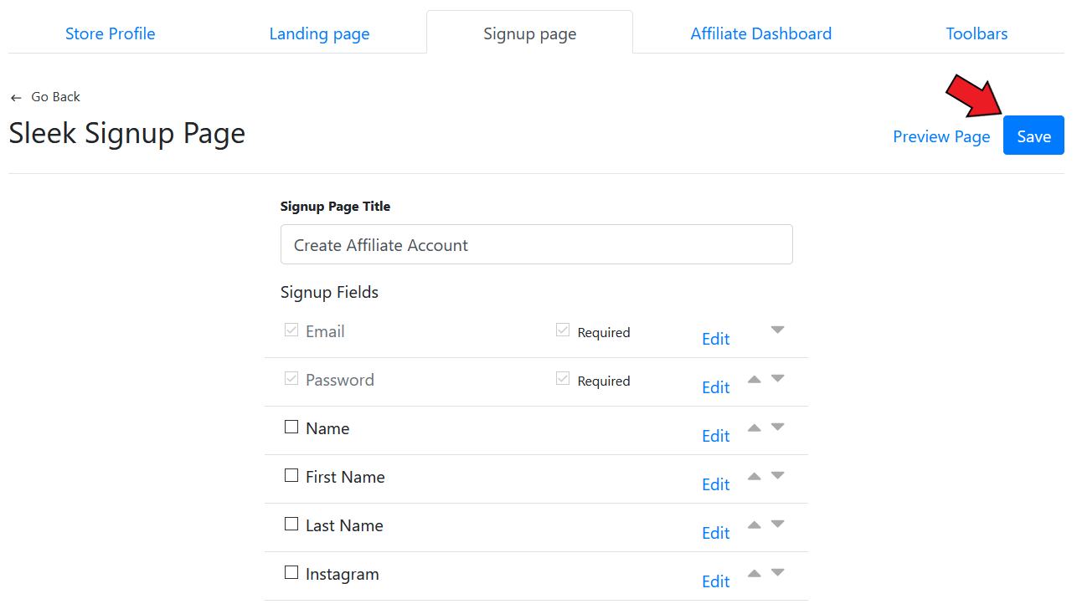Switch to the Landing page tab
Screen dimensions: 1077x604
click(x=319, y=33)
